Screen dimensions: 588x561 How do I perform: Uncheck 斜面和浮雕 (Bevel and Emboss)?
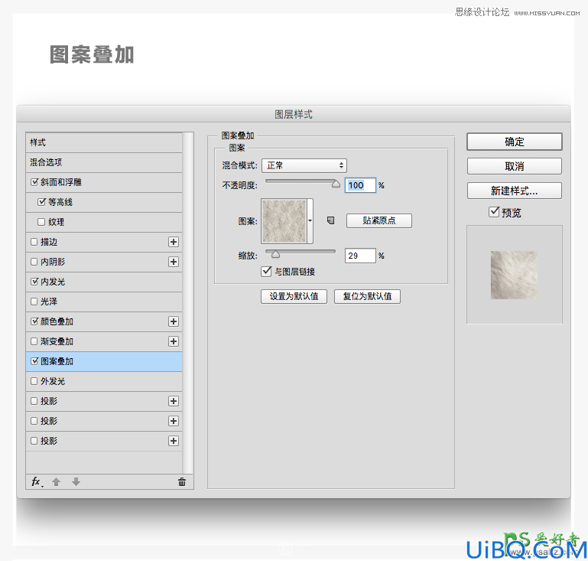34,182
